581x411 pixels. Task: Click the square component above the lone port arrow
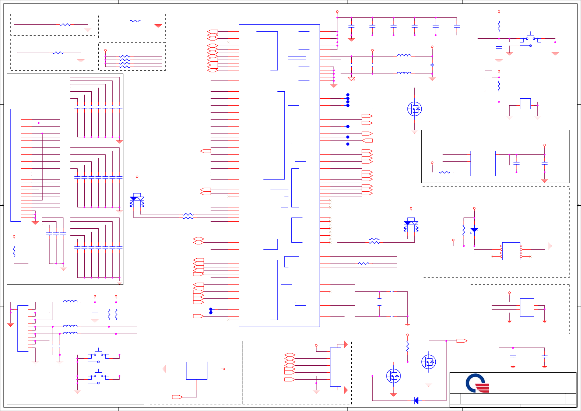[x=197, y=371]
